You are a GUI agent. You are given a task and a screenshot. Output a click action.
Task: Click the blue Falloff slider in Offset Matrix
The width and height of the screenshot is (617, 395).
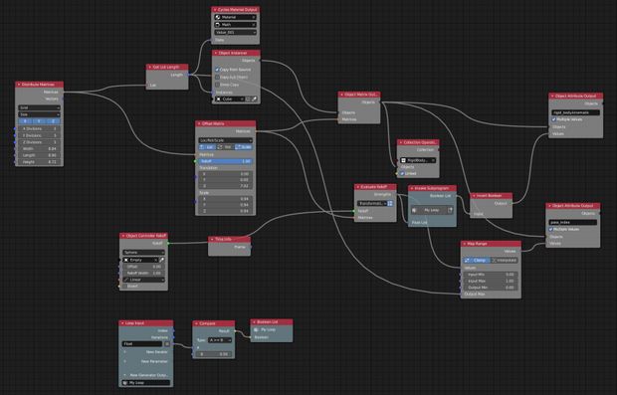click(226, 161)
